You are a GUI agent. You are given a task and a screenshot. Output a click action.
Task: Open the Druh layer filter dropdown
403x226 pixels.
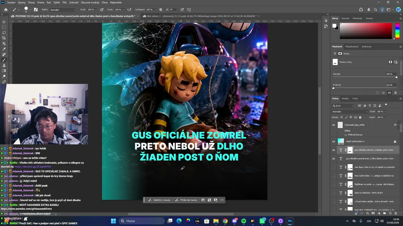[x=343, y=106]
